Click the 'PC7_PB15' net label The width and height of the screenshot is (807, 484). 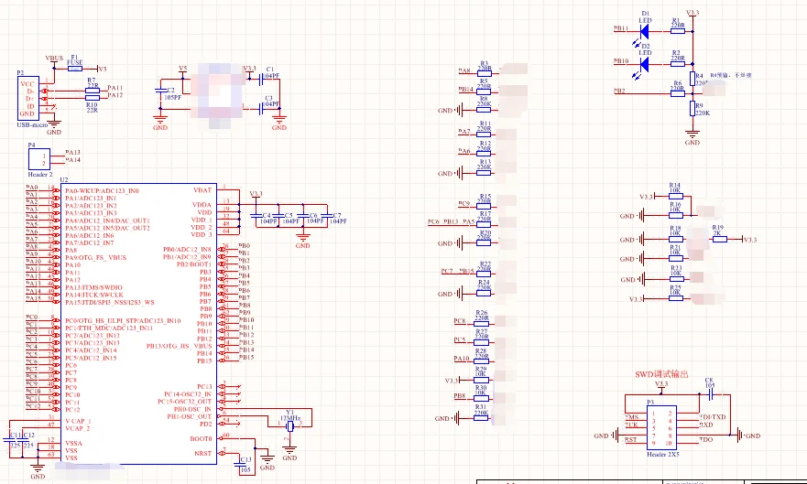point(457,272)
